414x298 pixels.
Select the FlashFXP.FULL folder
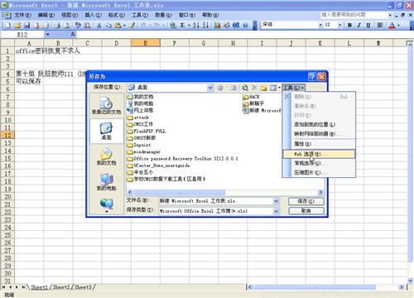click(147, 131)
